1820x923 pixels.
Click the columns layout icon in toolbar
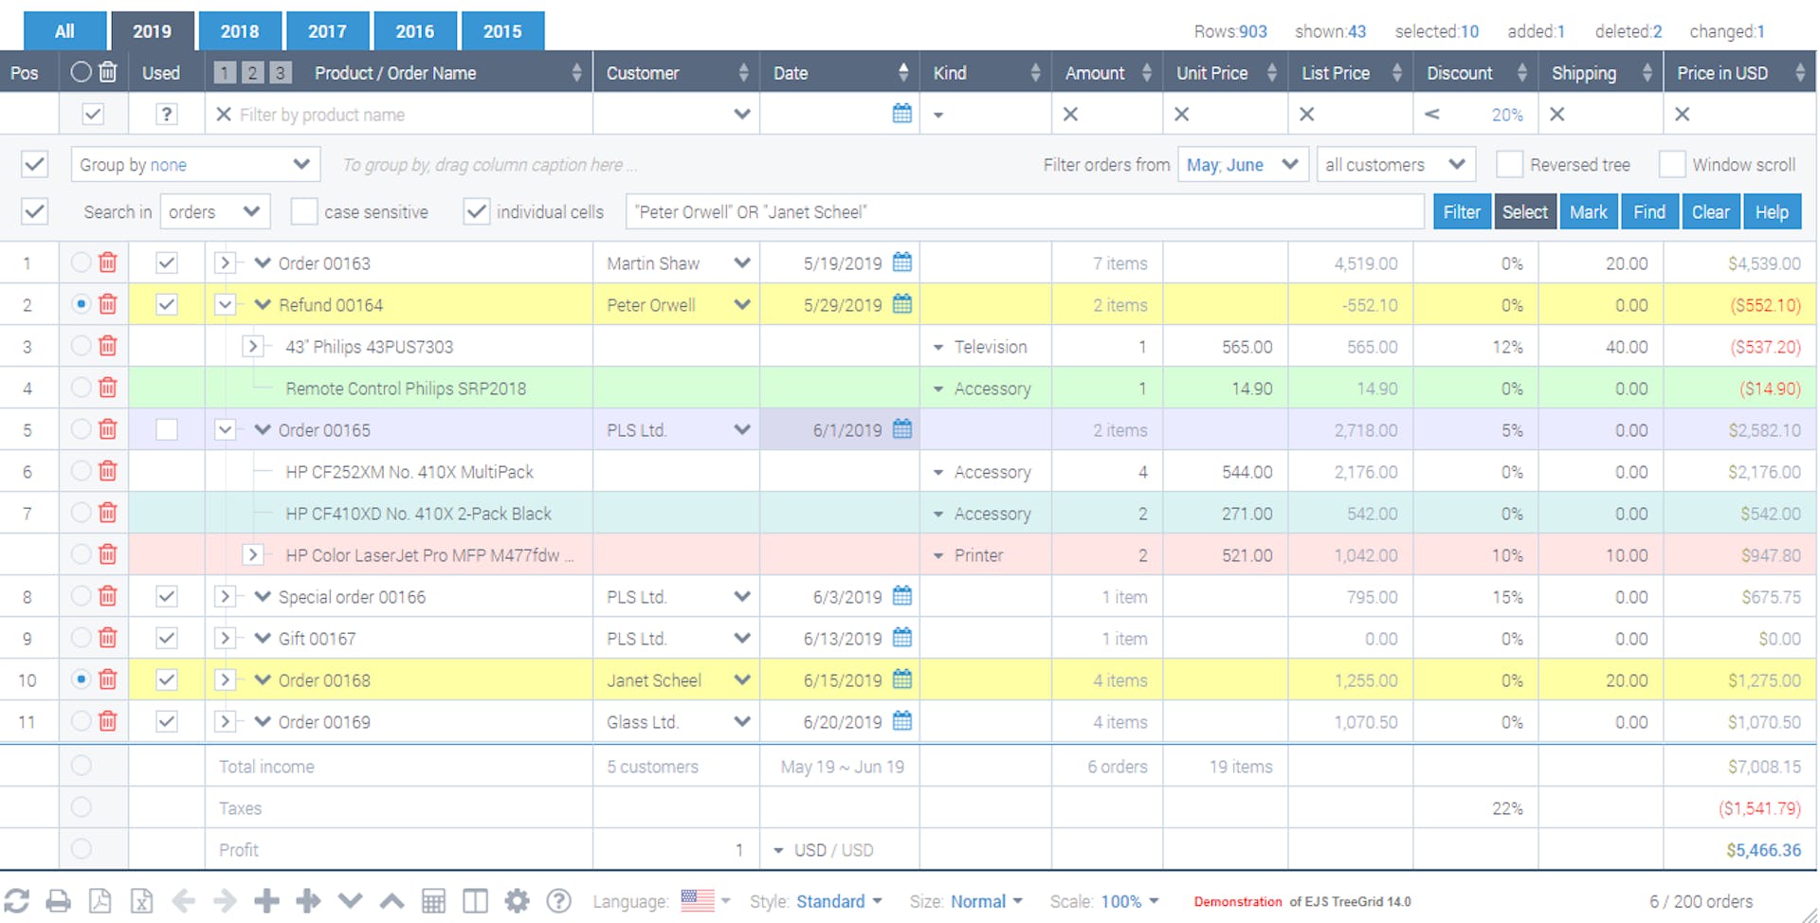click(475, 900)
